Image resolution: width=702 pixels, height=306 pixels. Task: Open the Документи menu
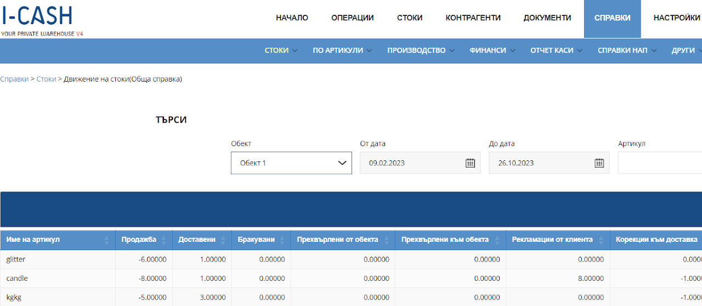547,18
